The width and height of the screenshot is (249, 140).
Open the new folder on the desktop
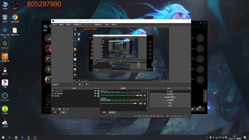(15, 31)
